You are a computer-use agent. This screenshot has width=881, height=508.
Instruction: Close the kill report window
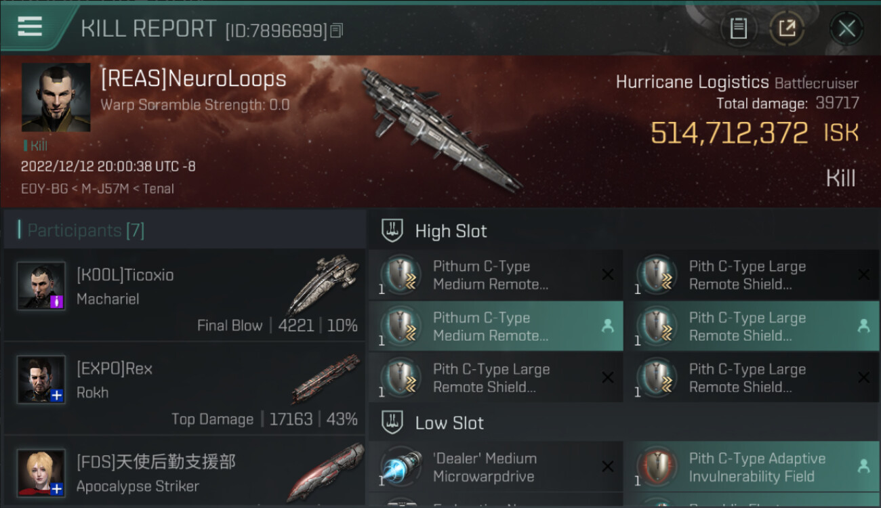coord(846,28)
